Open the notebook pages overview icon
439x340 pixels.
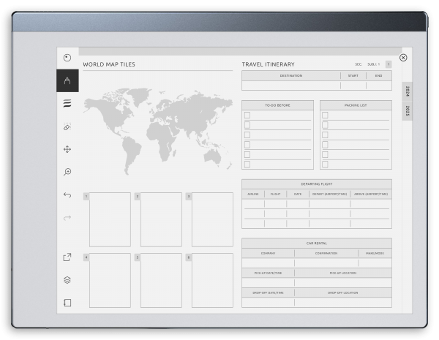(67, 303)
